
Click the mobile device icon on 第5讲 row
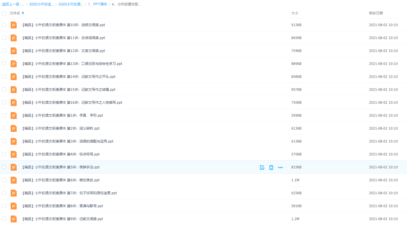click(x=271, y=168)
